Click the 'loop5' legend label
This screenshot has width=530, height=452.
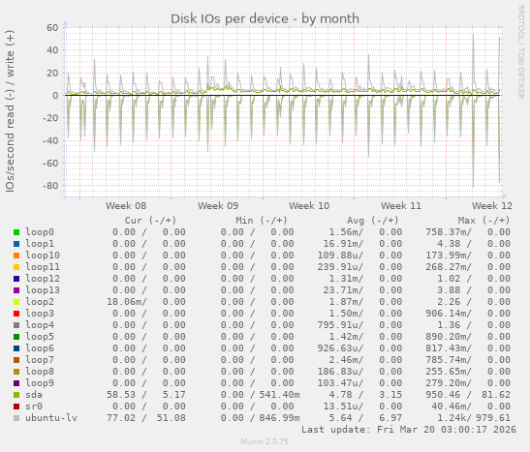click(x=40, y=337)
